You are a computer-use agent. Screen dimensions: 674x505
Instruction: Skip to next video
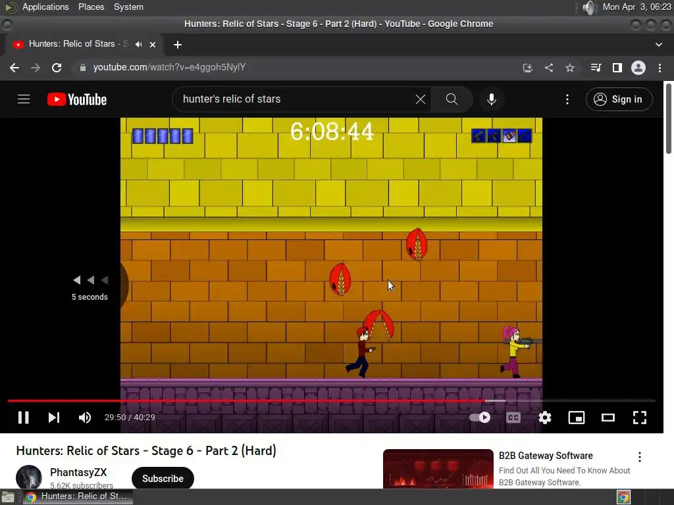tap(54, 418)
